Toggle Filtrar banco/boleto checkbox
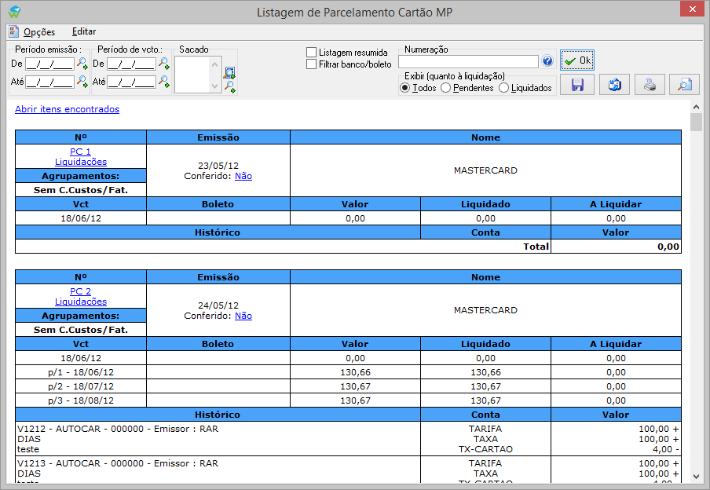 pos(311,64)
